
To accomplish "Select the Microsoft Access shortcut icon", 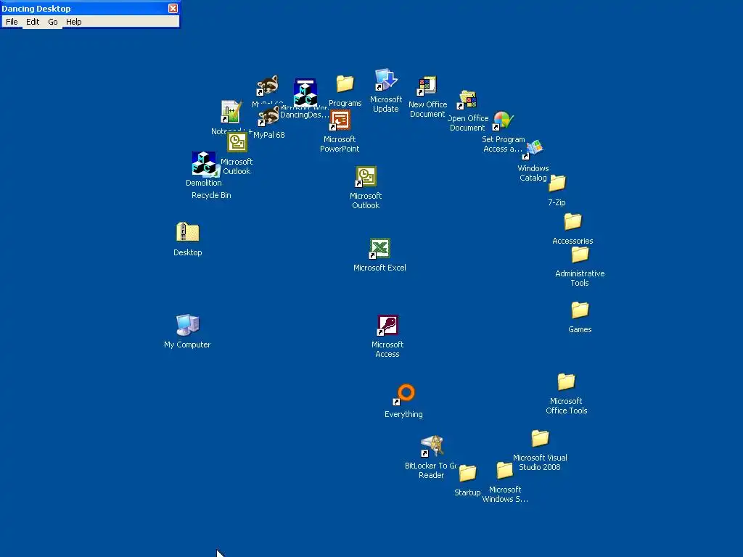I will point(387,326).
